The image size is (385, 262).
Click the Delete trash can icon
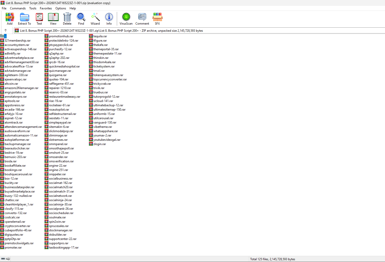tap(67, 19)
